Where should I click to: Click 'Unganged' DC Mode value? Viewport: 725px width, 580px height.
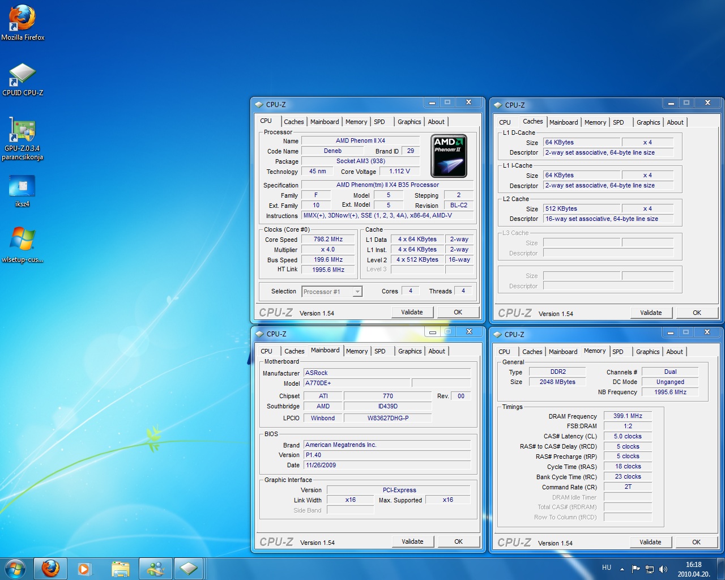point(670,382)
